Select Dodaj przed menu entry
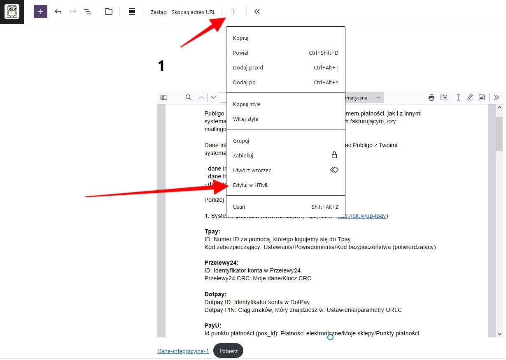This screenshot has width=506, height=360. coord(286,67)
